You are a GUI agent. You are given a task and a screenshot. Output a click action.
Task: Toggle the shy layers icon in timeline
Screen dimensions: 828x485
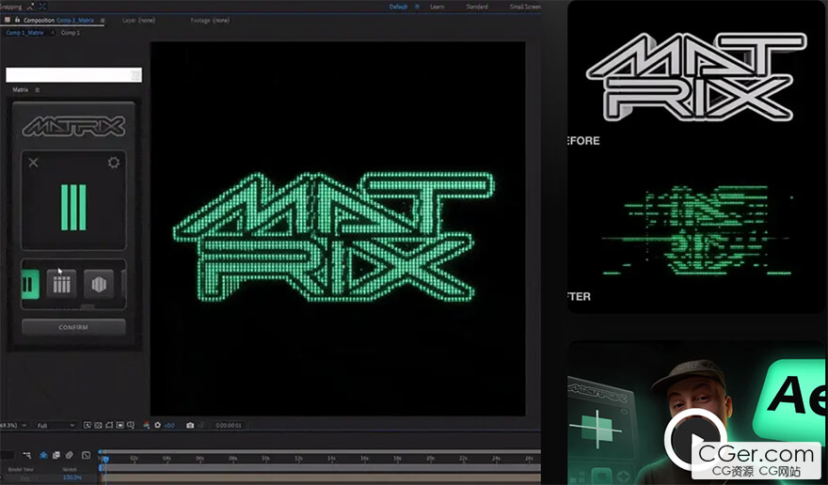tap(43, 455)
